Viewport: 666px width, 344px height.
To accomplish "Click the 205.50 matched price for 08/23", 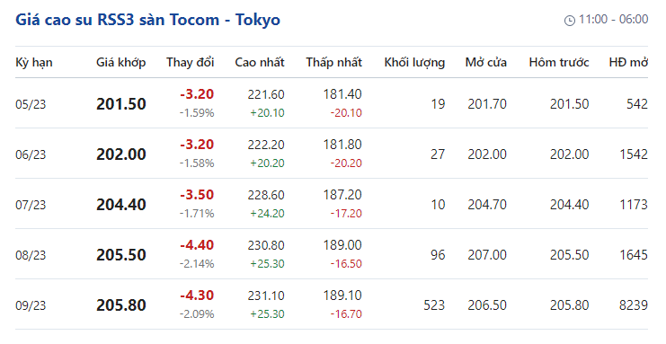I will (x=121, y=255).
